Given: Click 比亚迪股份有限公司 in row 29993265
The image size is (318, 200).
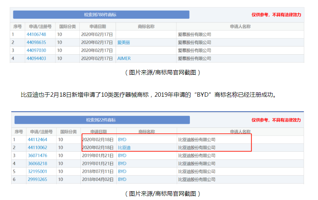Looking at the screenshot, I should [x=197, y=179].
